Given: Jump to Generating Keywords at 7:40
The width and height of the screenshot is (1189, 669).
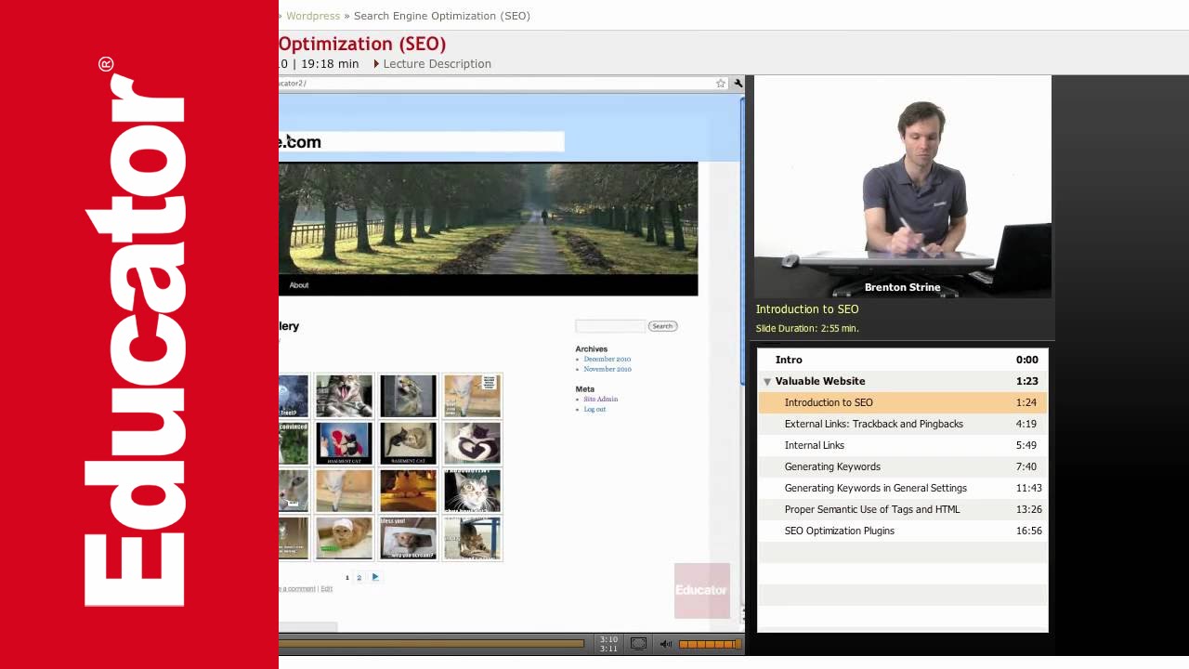Looking at the screenshot, I should [903, 466].
